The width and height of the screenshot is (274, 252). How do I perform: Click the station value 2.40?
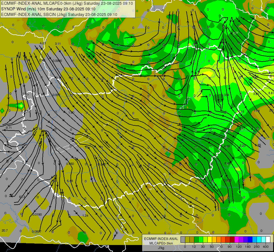tap(42, 60)
